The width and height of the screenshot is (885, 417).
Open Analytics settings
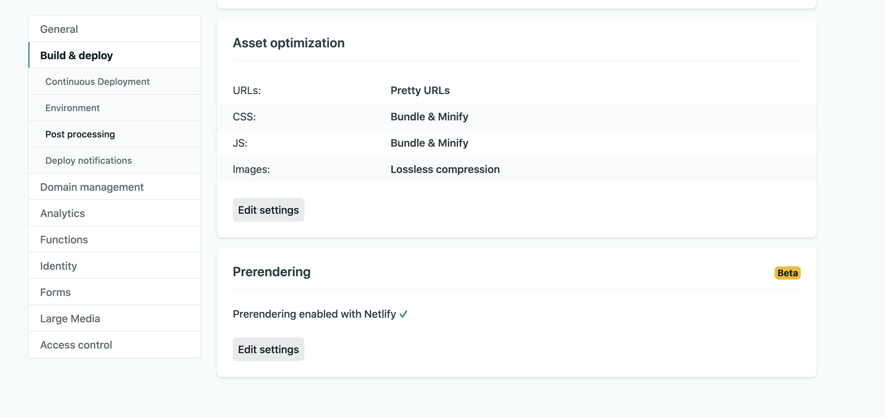(62, 213)
